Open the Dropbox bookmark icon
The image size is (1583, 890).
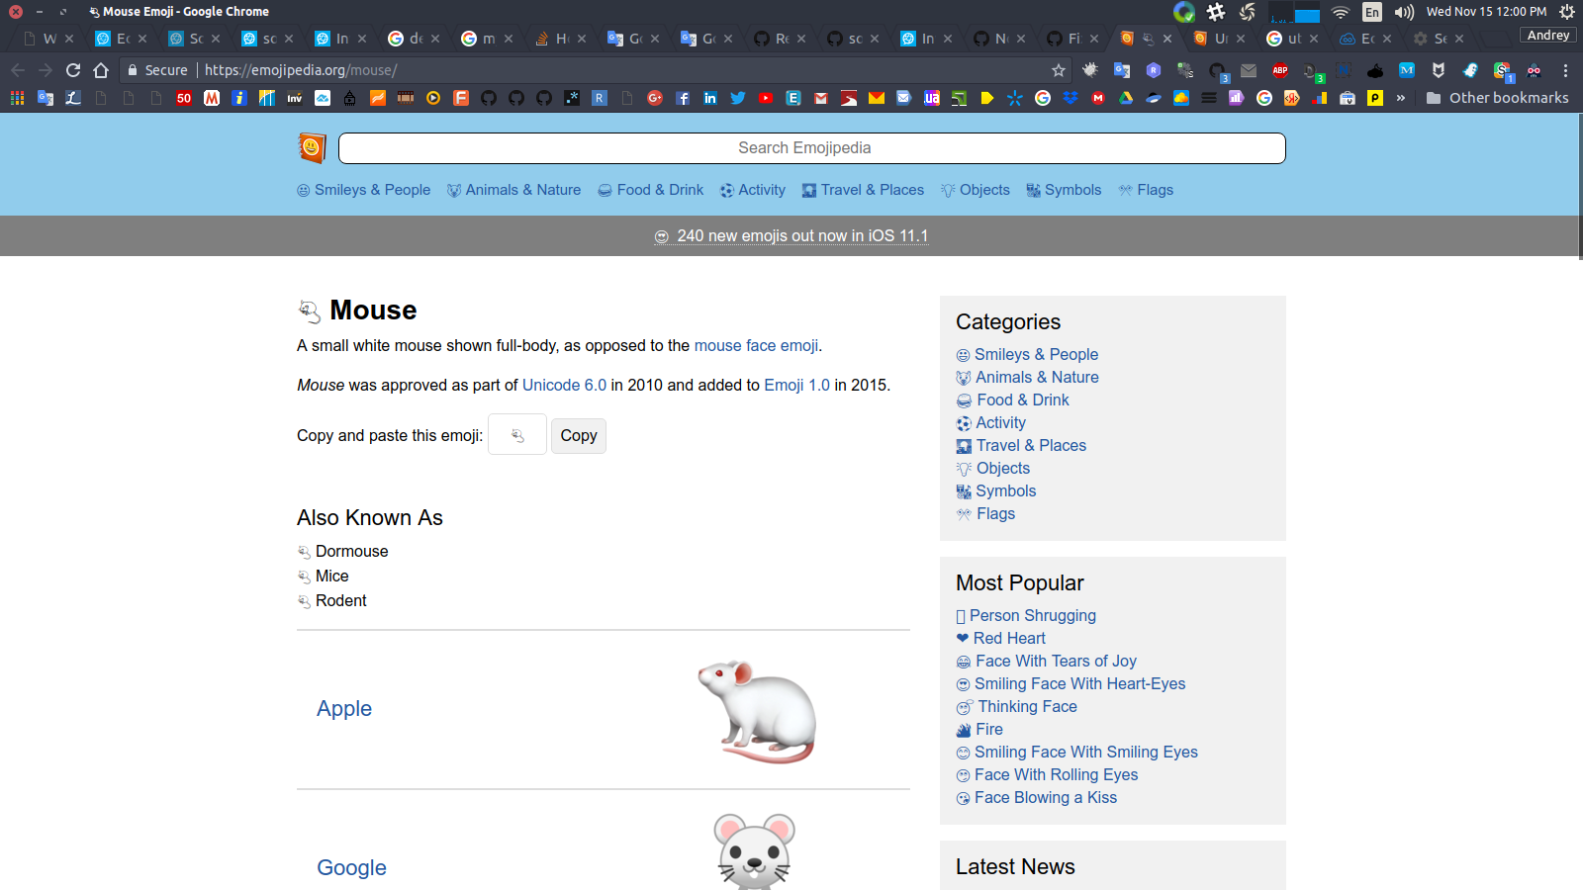1071,98
